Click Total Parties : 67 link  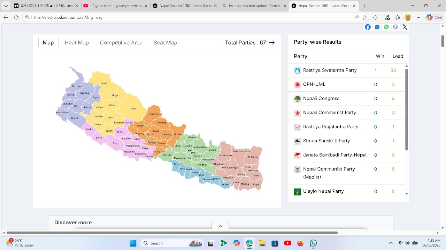(x=250, y=43)
